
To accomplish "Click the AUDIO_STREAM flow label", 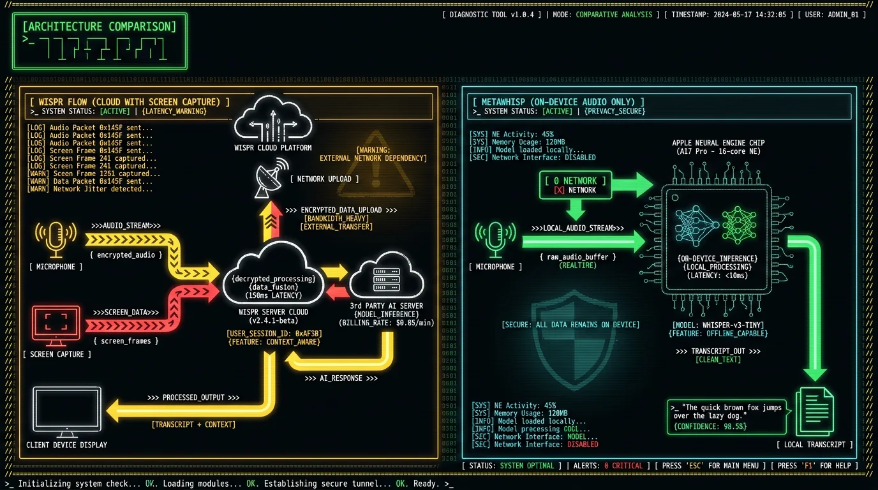I will [x=126, y=225].
